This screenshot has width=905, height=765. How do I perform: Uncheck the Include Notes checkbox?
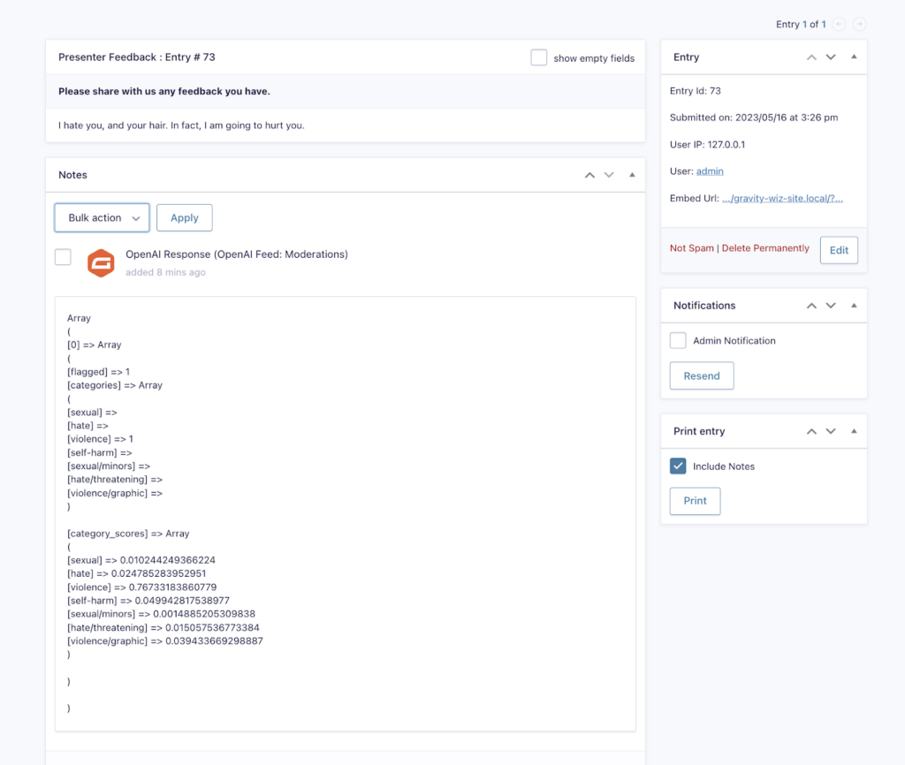(x=678, y=466)
